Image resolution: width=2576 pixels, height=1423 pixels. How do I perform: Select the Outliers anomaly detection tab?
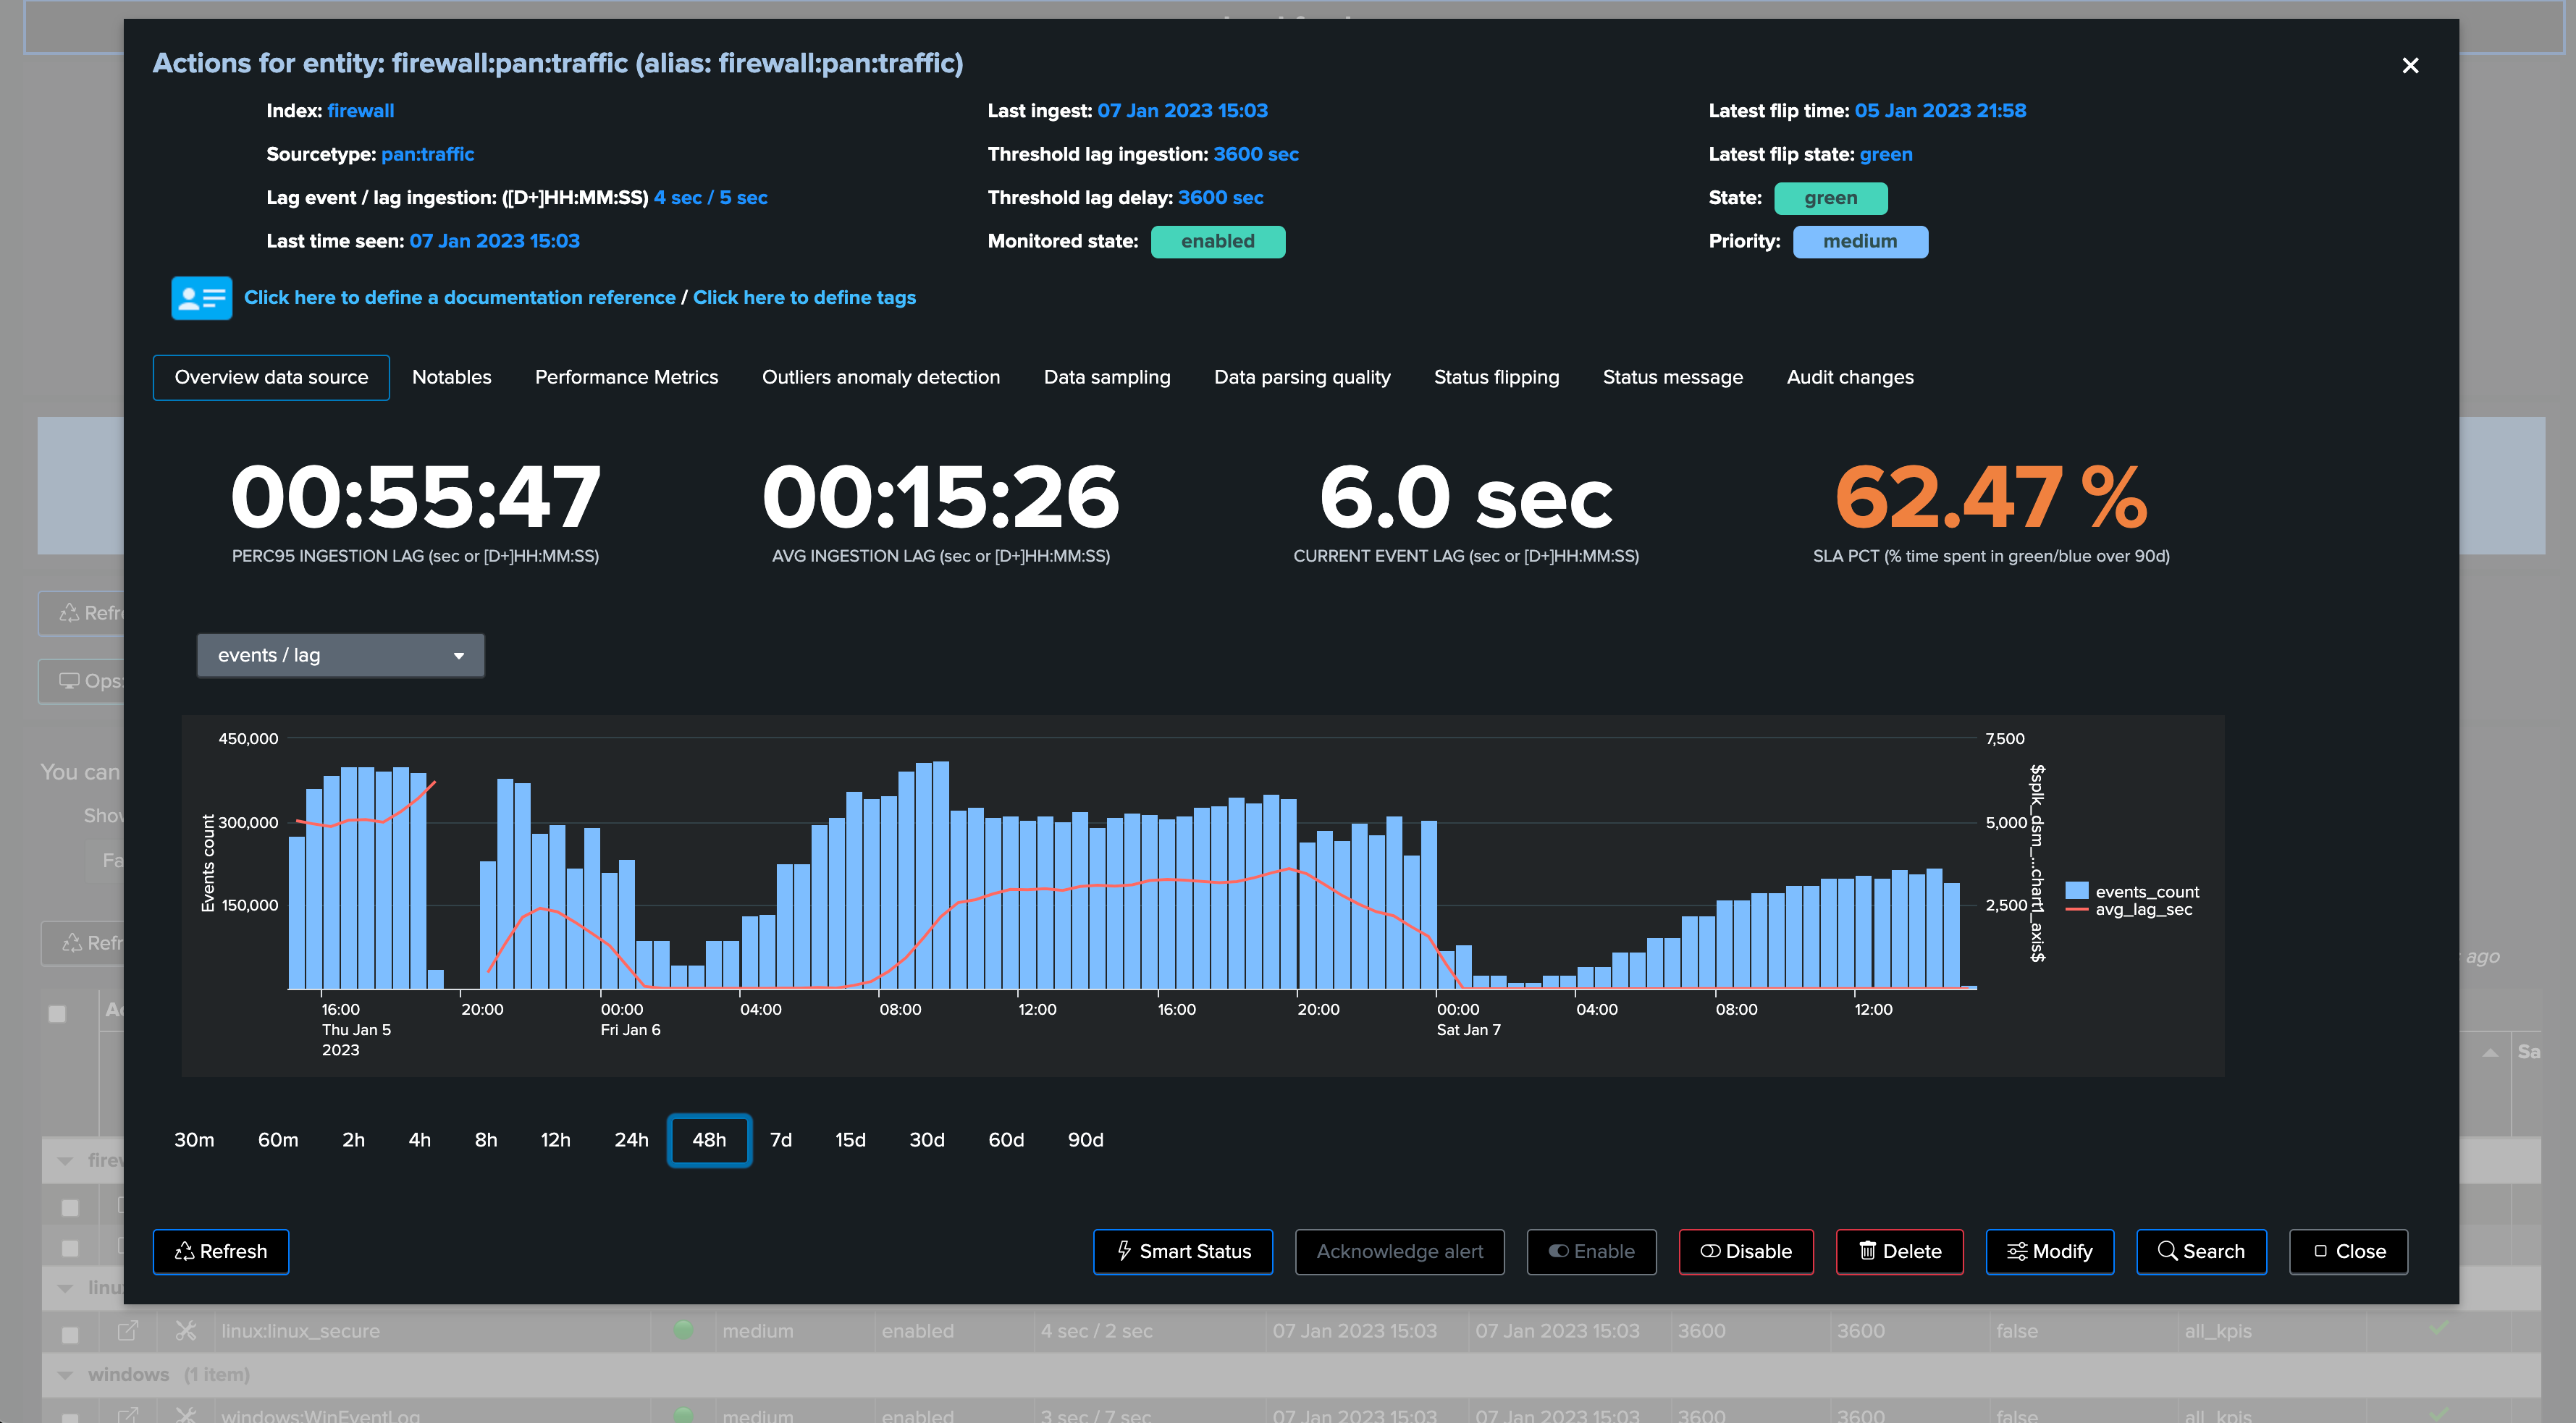(880, 377)
